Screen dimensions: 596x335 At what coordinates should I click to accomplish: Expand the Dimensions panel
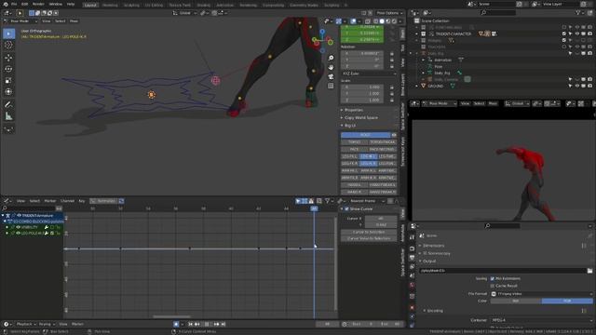(x=433, y=246)
